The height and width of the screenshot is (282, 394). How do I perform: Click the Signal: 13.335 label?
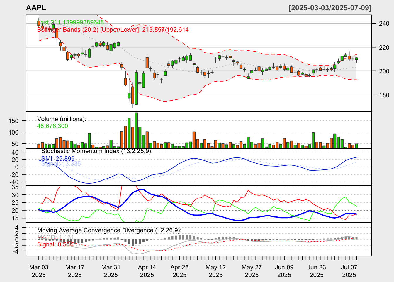tap(61, 164)
